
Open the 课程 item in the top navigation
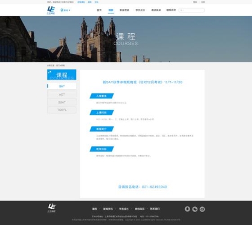pos(111,10)
